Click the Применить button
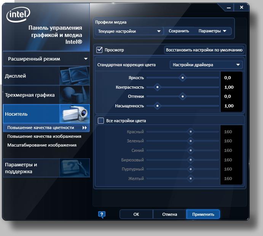This screenshot has width=263, height=236. [203, 214]
